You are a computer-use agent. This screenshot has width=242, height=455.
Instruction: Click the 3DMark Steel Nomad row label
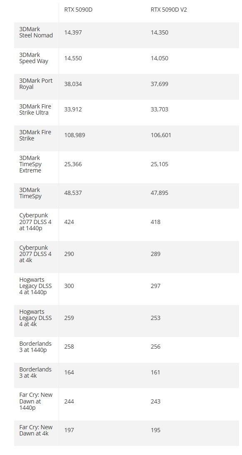tap(36, 32)
